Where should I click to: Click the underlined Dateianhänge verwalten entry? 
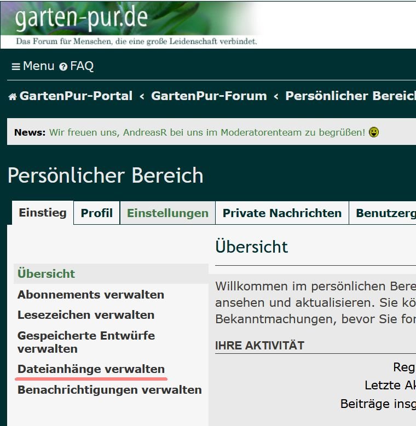click(x=91, y=369)
